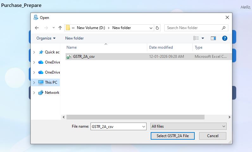252x152 pixels.
Task: Toggle the preview pane icon
Action: (213, 38)
